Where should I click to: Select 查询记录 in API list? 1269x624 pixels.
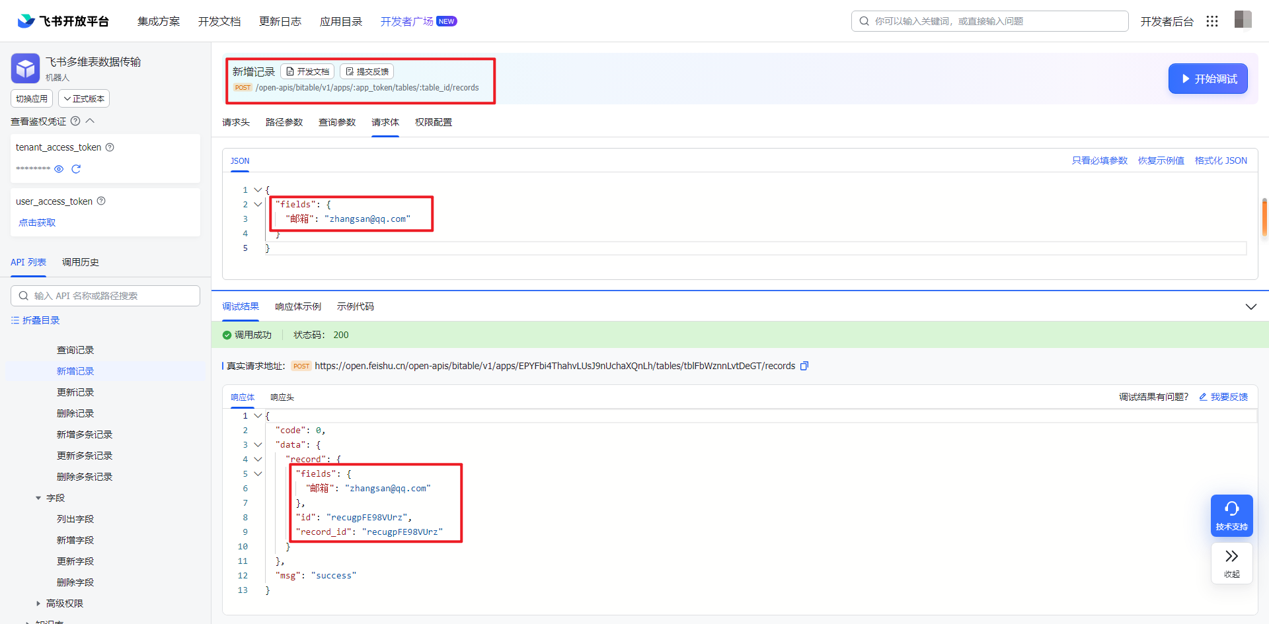75,350
